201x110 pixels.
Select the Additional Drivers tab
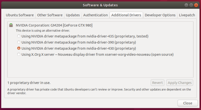pos(126,15)
